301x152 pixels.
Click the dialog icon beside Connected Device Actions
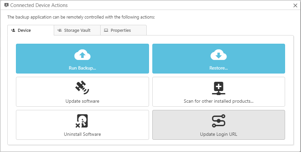click(6, 5)
